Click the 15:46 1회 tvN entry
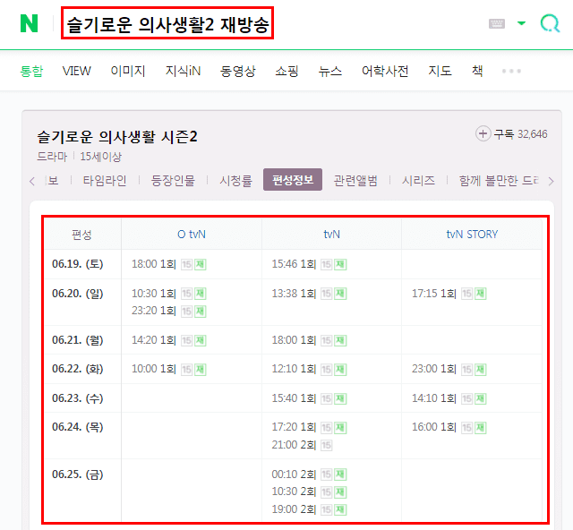This screenshot has height=530, width=573. pos(294,264)
